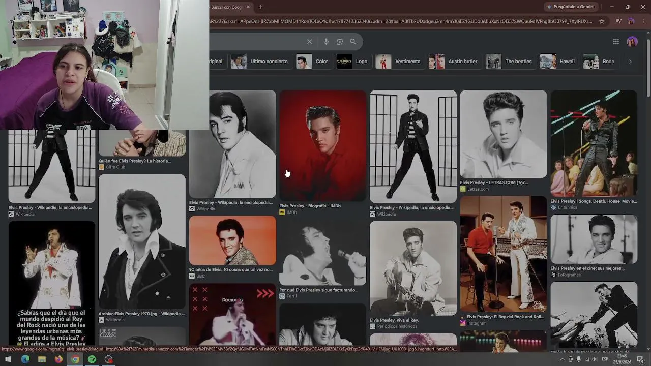651x366 pixels.
Task: Open File Explorer from the taskbar
Action: 42,359
